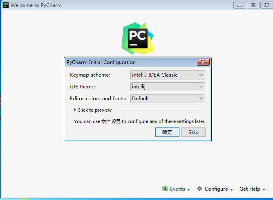This screenshot has width=273, height=200.
Task: Open the Configure menu
Action: [215, 189]
